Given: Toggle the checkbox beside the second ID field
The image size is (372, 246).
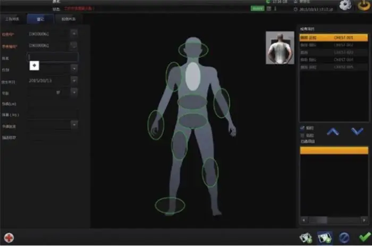Looking at the screenshot, I should (x=74, y=45).
